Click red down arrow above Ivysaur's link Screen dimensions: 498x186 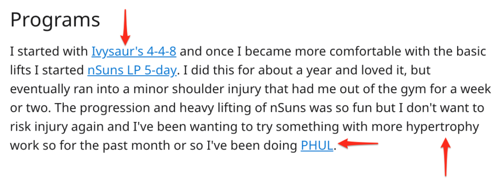click(125, 27)
